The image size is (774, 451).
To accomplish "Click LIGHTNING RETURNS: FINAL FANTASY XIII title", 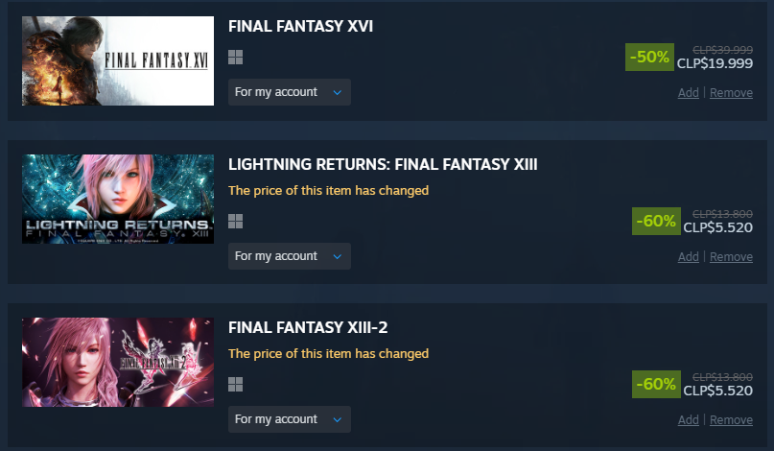I will (x=383, y=164).
